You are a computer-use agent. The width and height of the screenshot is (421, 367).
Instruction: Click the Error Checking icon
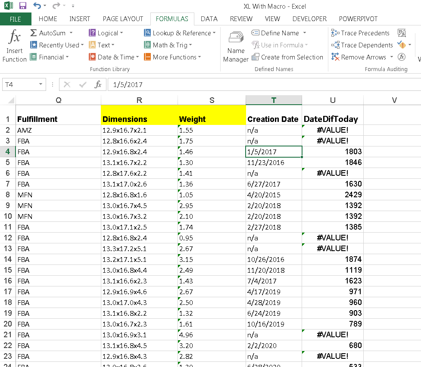[x=402, y=44]
